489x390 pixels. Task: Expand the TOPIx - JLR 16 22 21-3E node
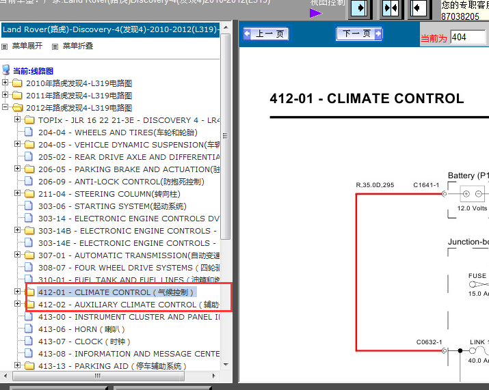[x=18, y=120]
